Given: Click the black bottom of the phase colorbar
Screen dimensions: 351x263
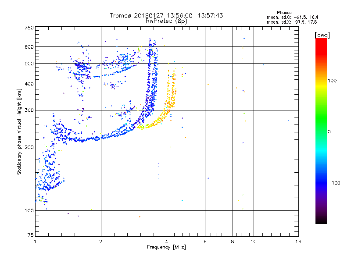Looking at the screenshot, I should (x=321, y=220).
